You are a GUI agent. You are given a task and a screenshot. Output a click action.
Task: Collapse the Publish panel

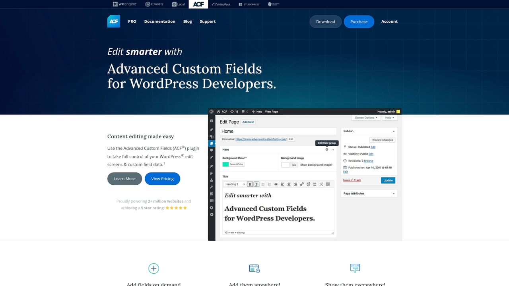[x=394, y=131]
